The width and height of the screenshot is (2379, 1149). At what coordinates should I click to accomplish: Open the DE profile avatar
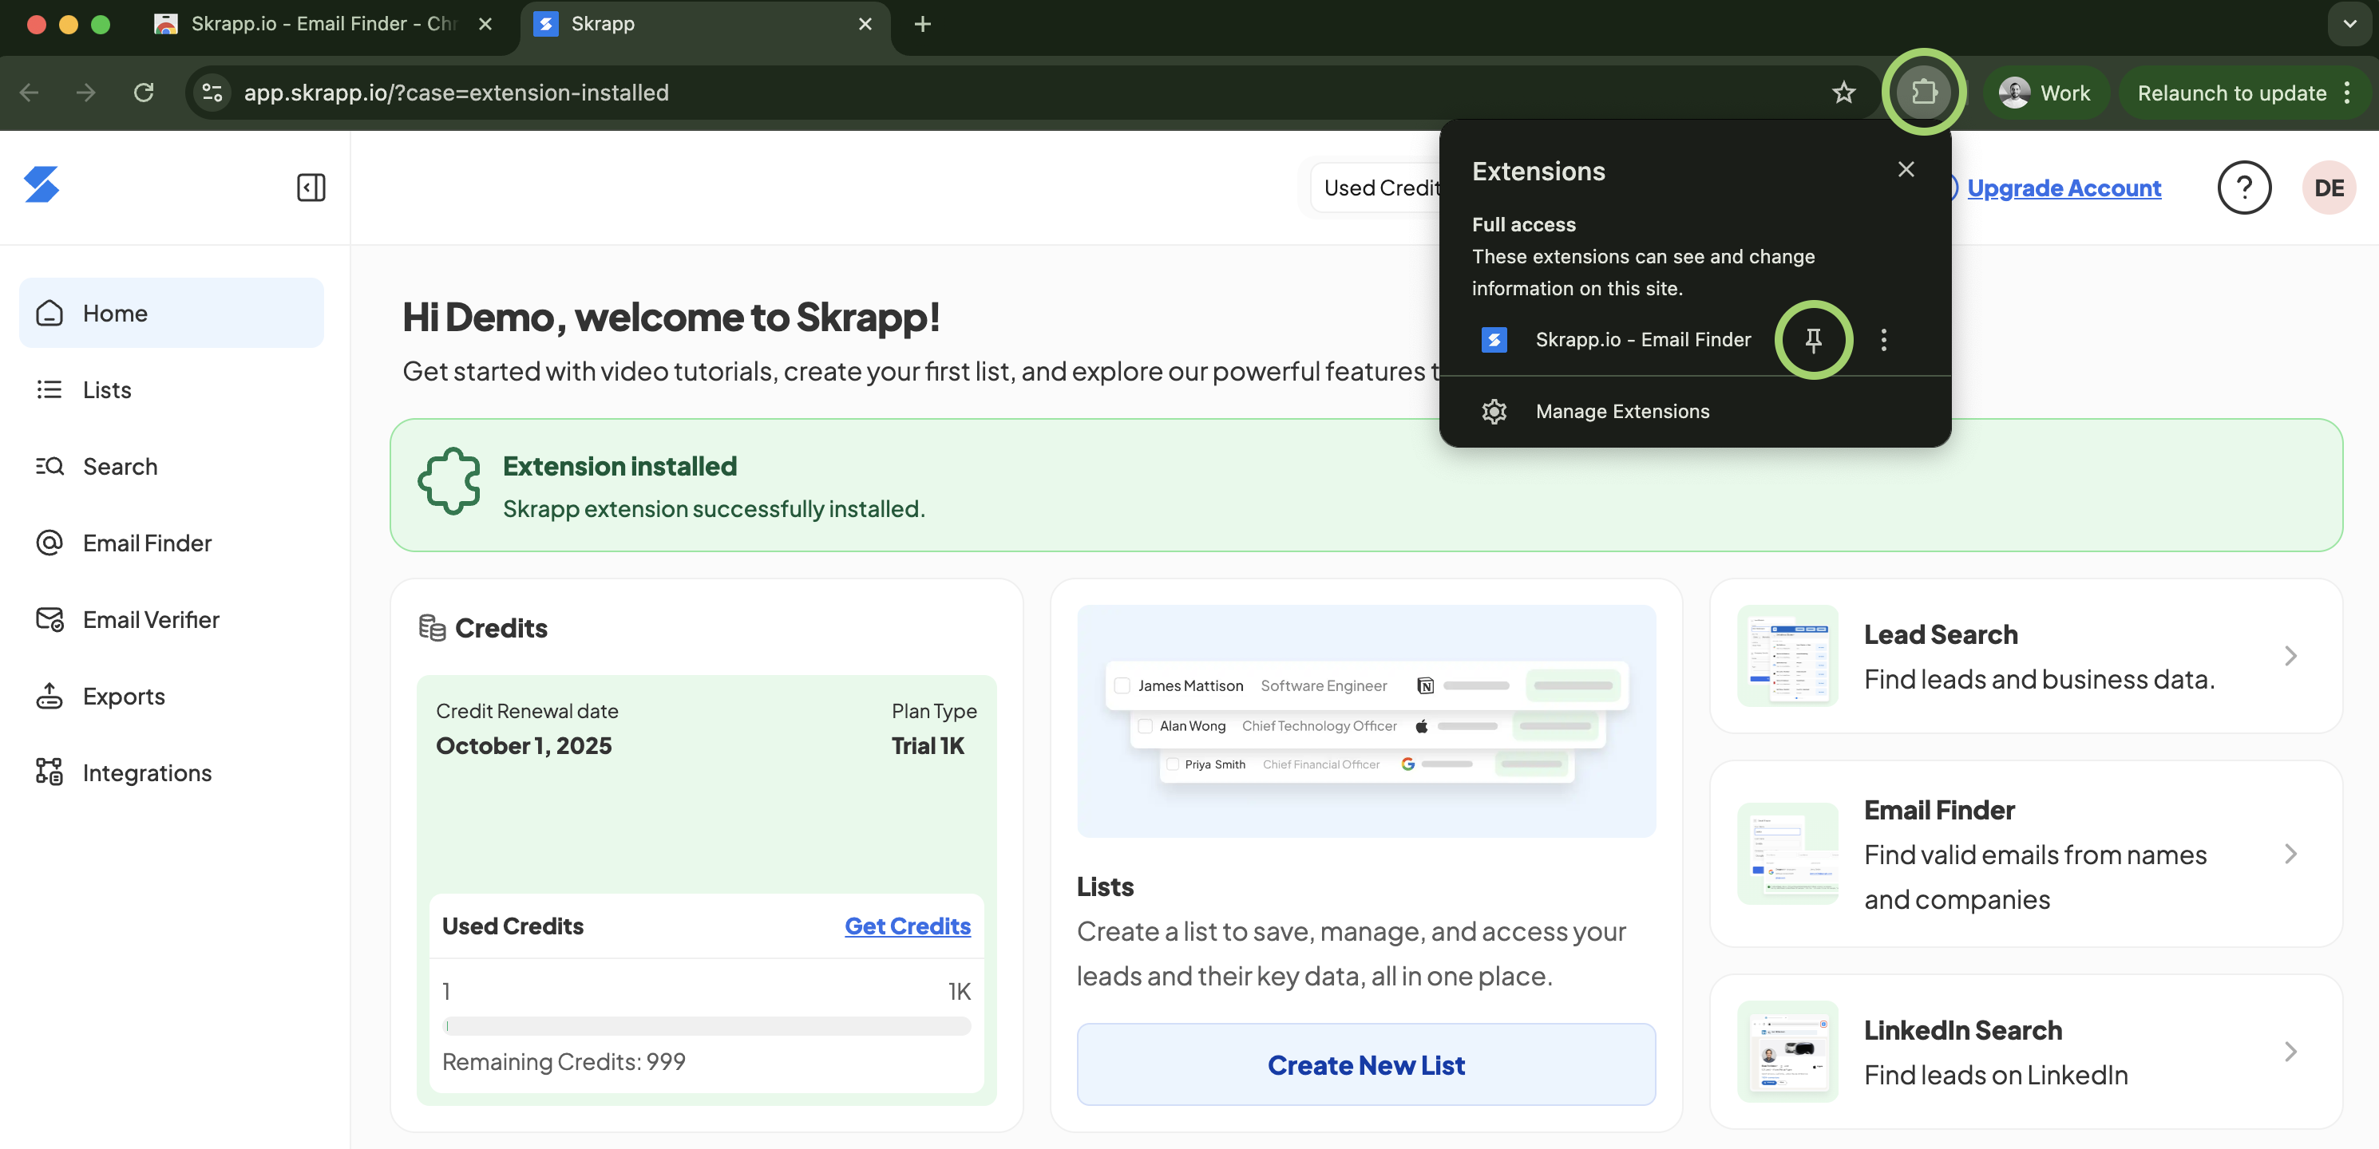point(2328,188)
